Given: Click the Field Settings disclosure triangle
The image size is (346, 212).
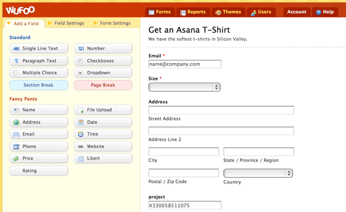Looking at the screenshot, I should point(50,23).
